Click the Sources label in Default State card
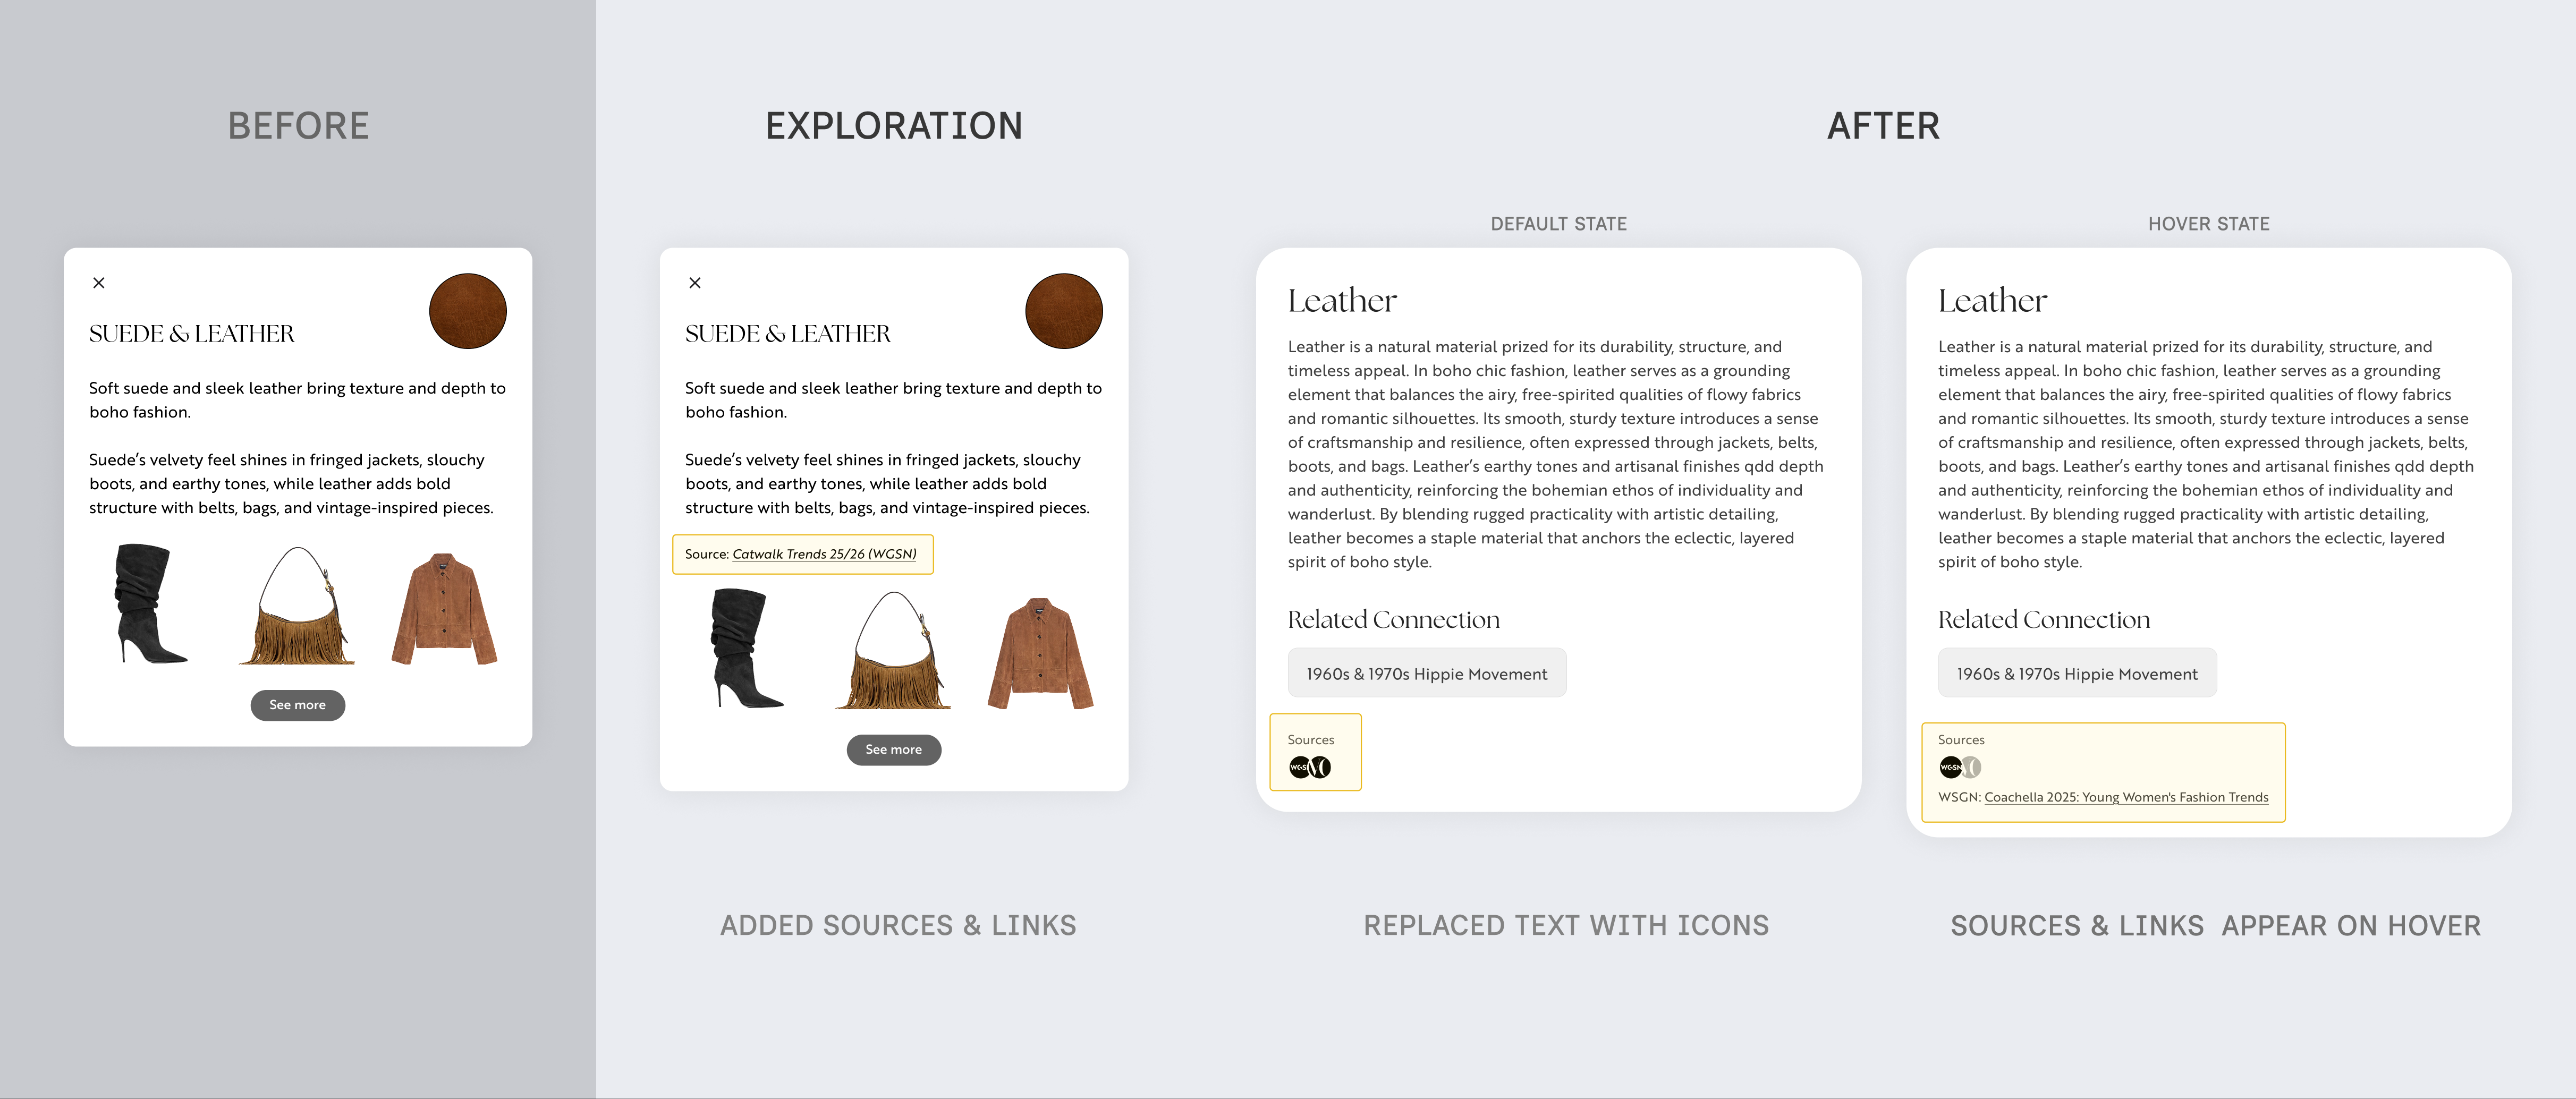The width and height of the screenshot is (2576, 1099). (x=1311, y=740)
